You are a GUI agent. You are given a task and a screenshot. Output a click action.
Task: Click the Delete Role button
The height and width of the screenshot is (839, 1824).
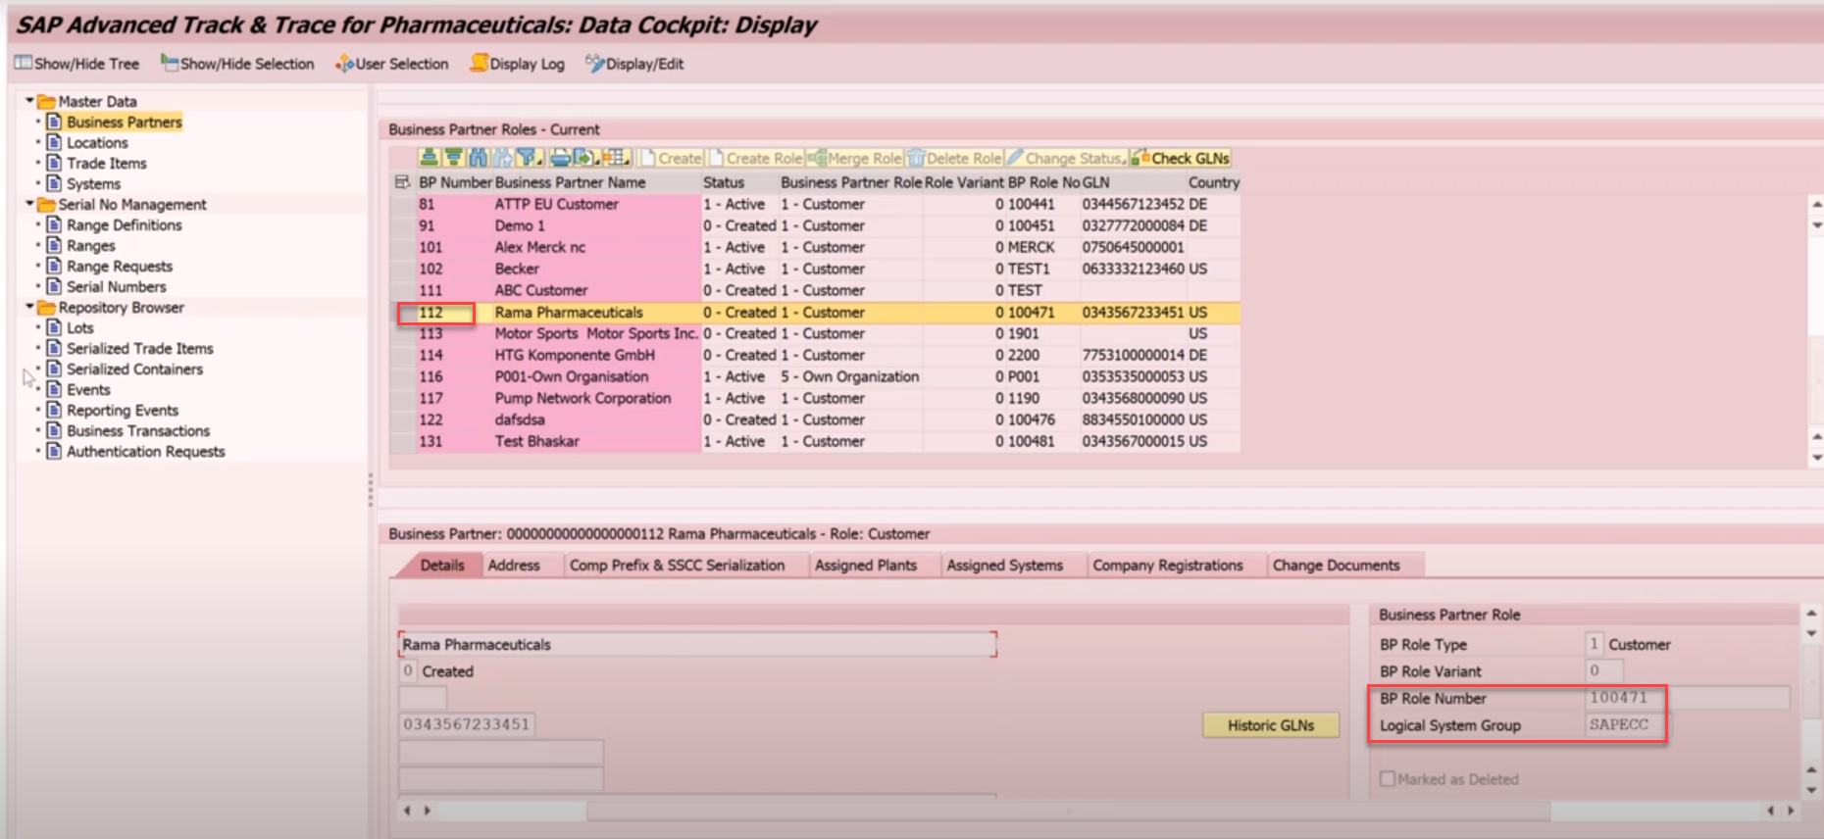(x=954, y=158)
